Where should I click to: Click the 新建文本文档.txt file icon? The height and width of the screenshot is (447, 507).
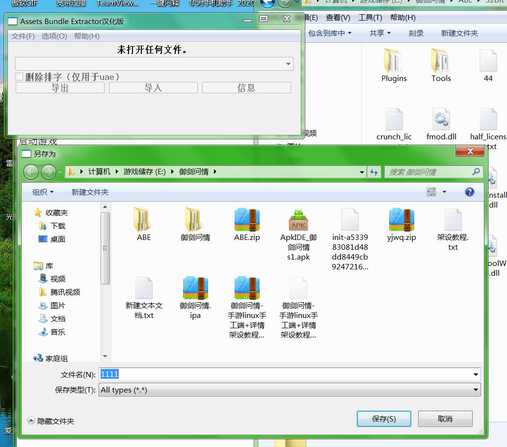[x=144, y=288]
